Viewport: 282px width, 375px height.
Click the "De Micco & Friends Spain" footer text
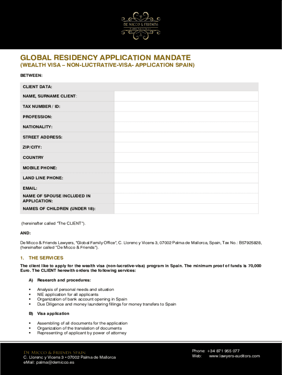coord(55,352)
